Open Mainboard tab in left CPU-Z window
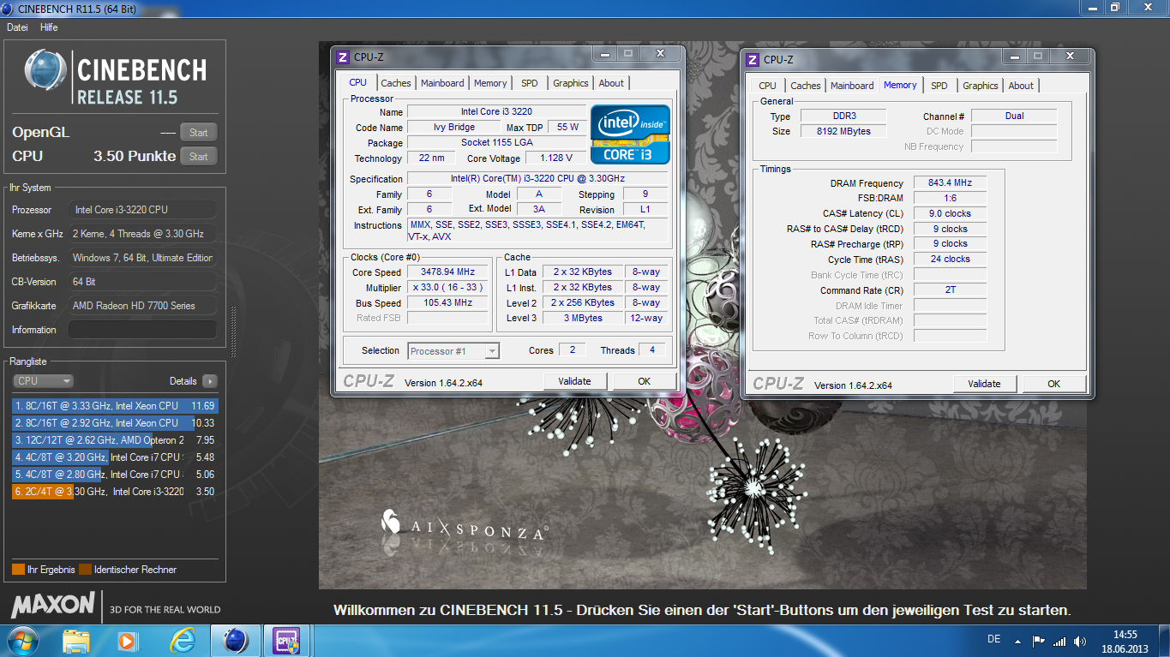 442,83
